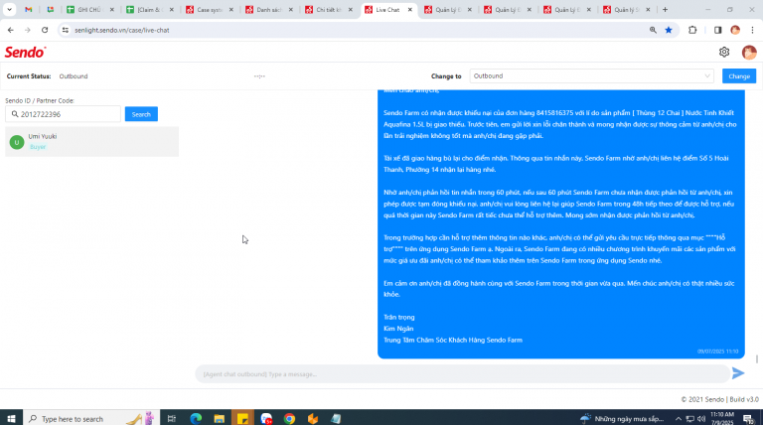Viewport: 763px width, 425px height.
Task: Open a new browser tab
Action: click(x=665, y=10)
